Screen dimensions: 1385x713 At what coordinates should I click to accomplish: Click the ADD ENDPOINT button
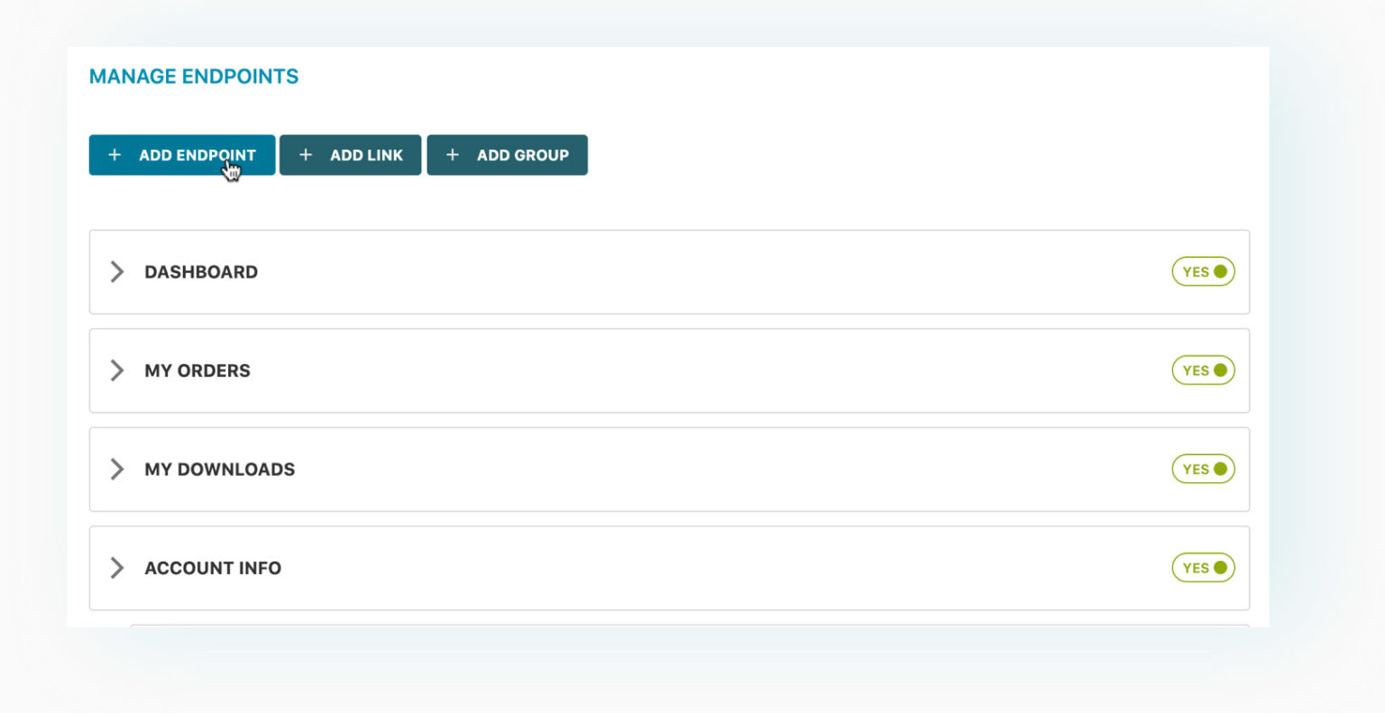point(181,155)
